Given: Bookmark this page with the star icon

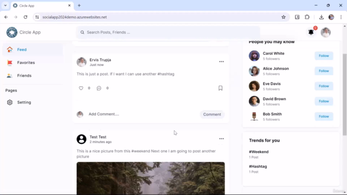Looking at the screenshot, I should click(x=284, y=17).
